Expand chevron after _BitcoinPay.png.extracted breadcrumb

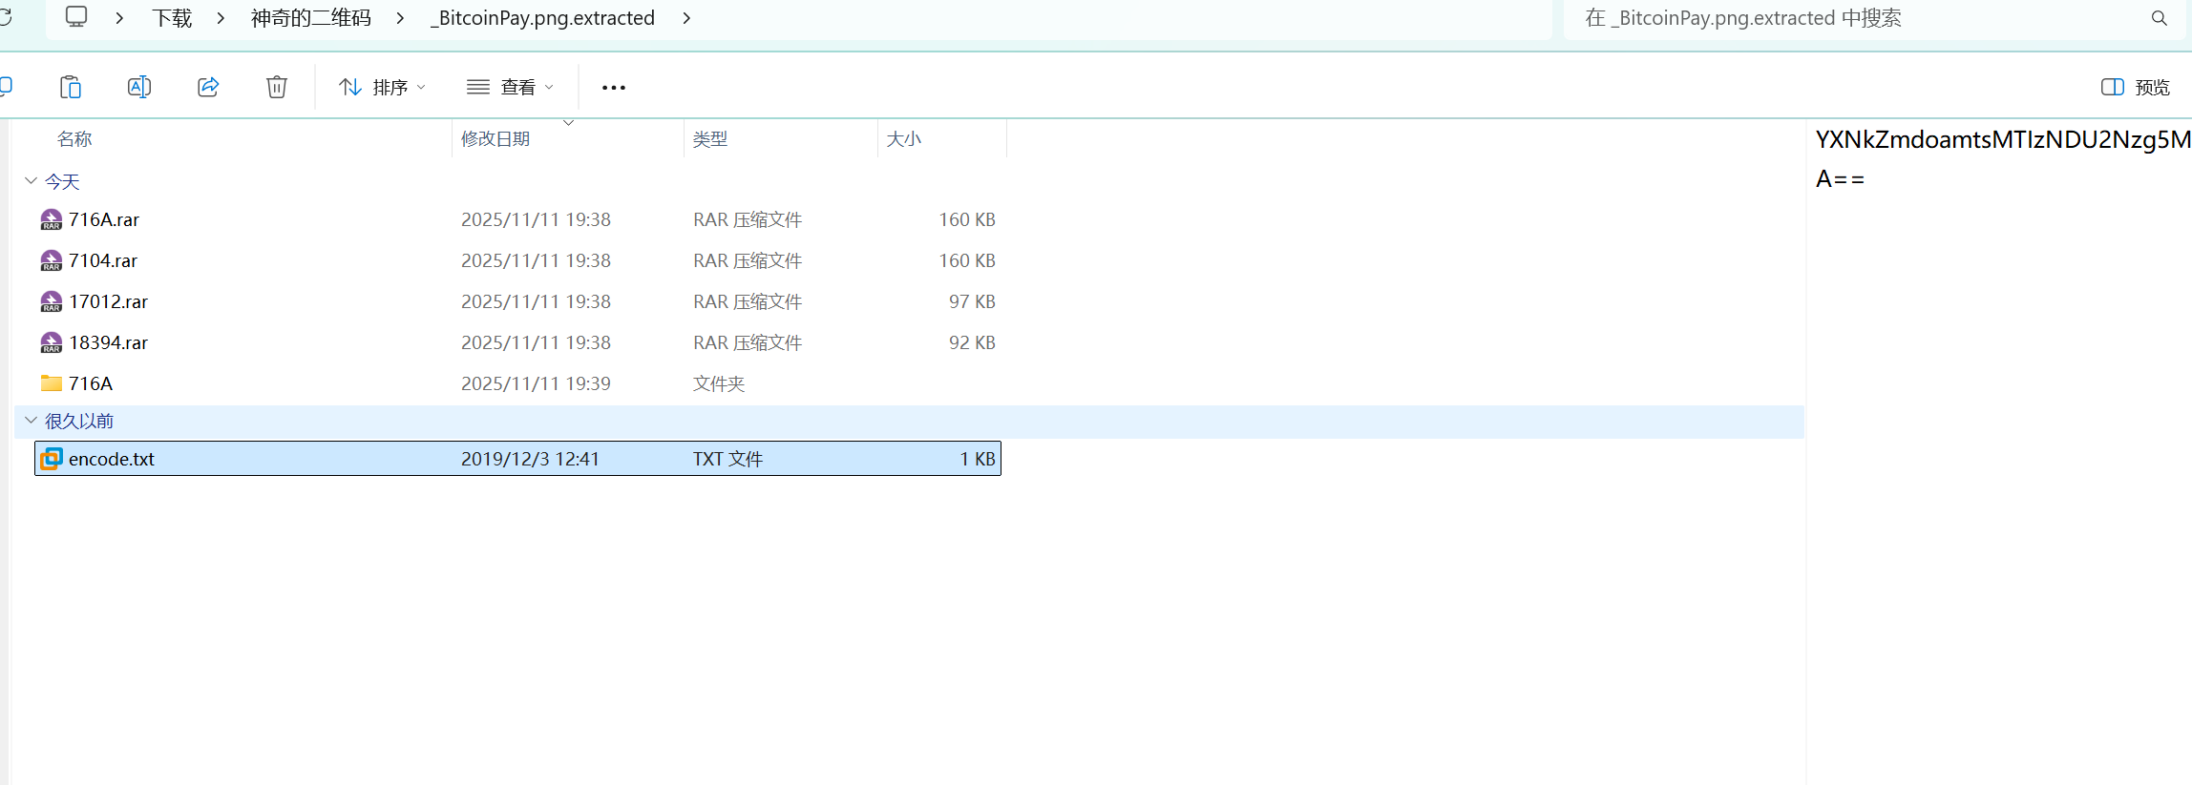coord(686,18)
